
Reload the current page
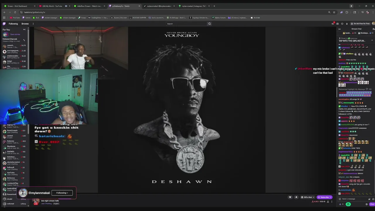[x=15, y=12]
